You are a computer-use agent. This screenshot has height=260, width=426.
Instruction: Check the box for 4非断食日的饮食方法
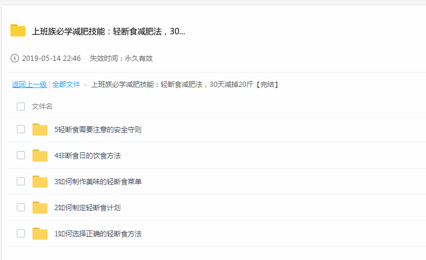point(21,155)
